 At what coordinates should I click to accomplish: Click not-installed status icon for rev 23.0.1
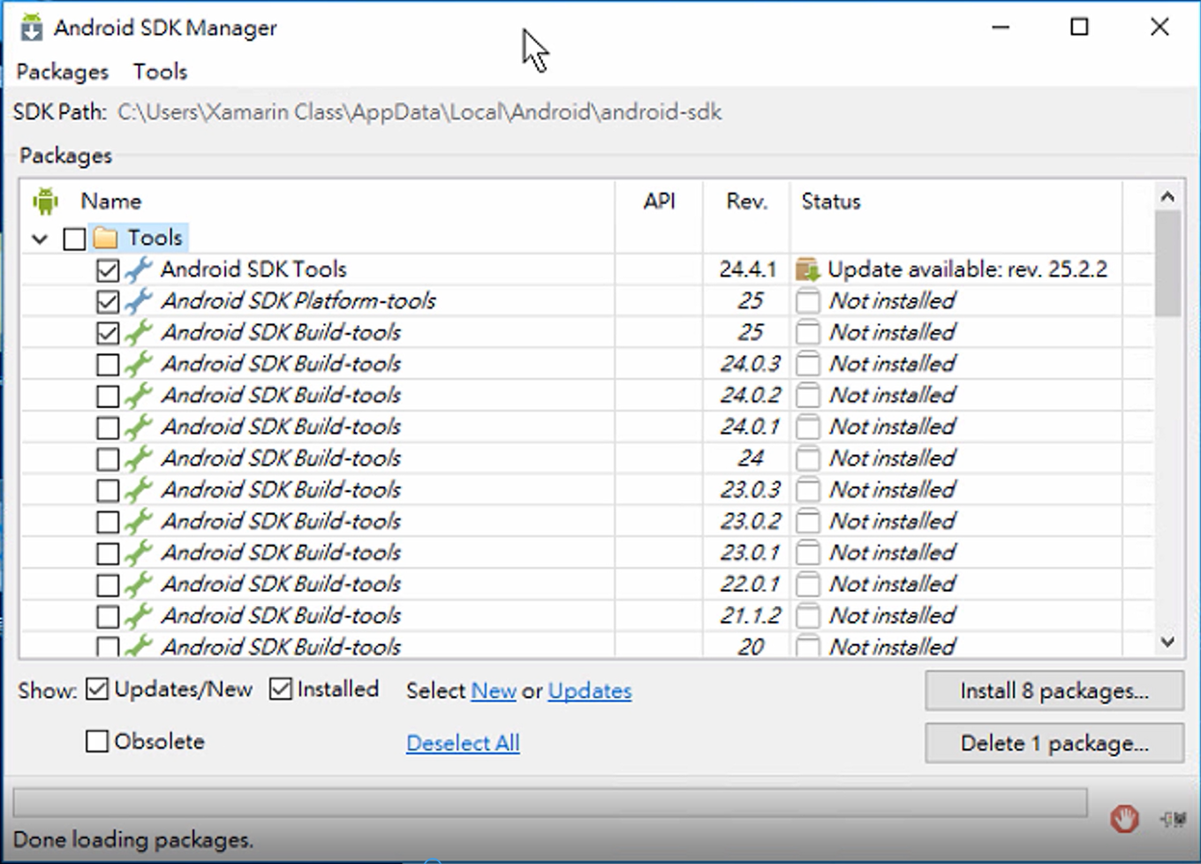click(x=807, y=552)
